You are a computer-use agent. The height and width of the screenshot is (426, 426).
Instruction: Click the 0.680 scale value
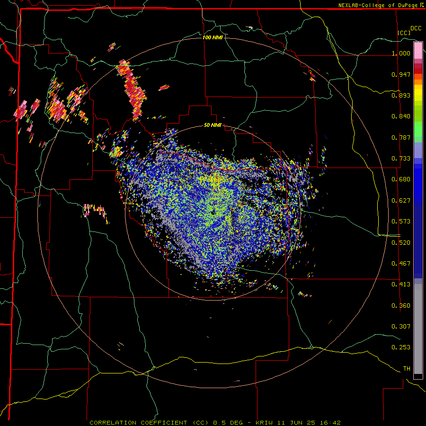(x=401, y=179)
